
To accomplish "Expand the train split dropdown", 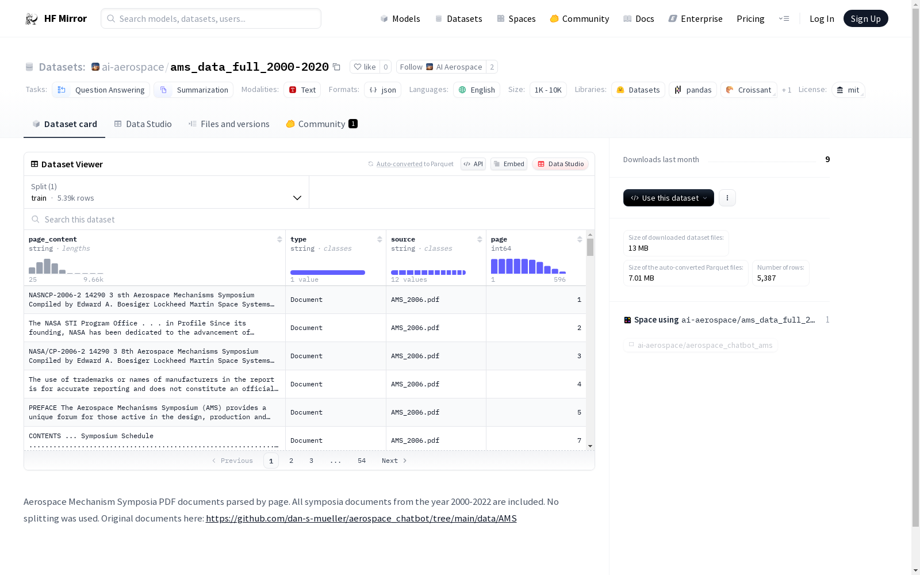I will (x=167, y=192).
